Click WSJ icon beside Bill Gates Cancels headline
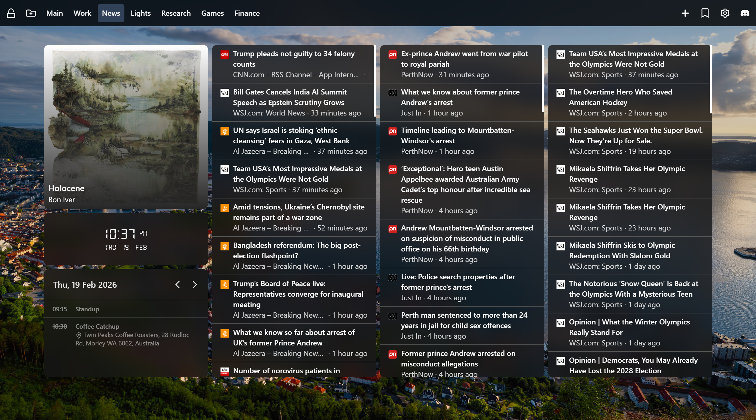The image size is (756, 420). coord(224,93)
